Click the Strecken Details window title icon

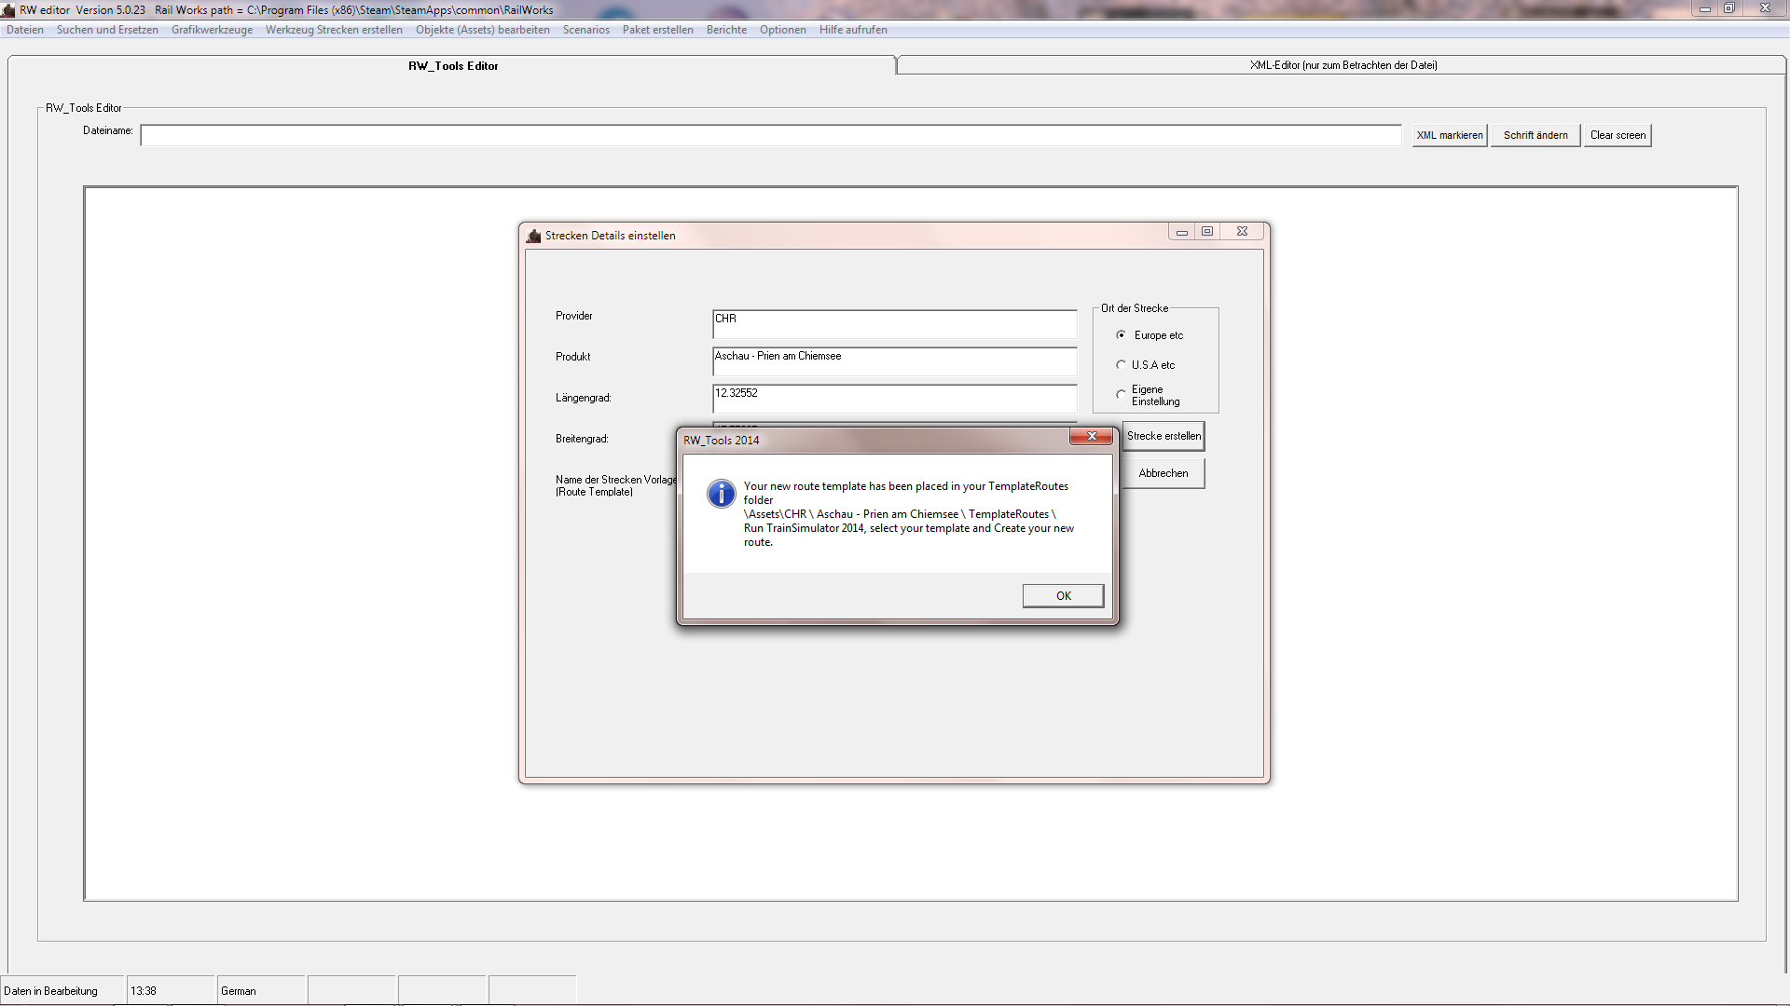533,236
